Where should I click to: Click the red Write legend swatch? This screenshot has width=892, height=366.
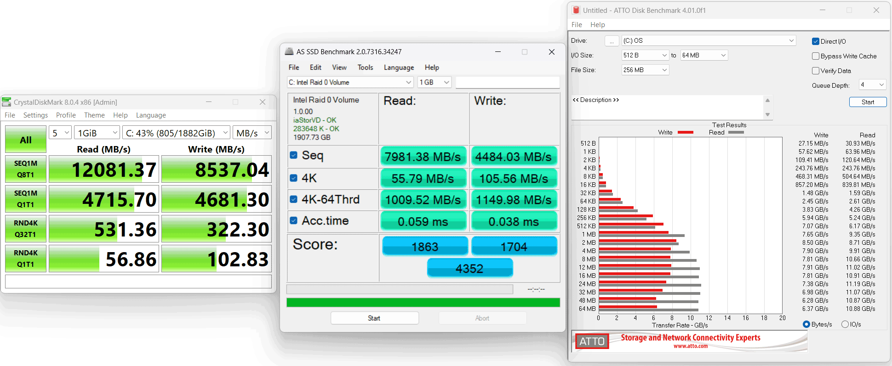click(x=686, y=132)
